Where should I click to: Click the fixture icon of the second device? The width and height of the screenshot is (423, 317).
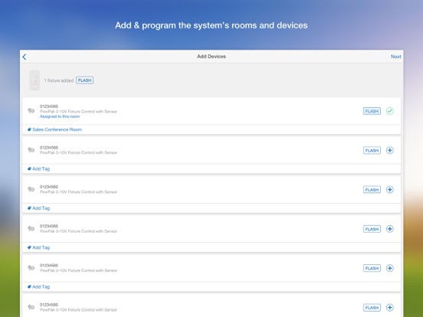point(31,150)
